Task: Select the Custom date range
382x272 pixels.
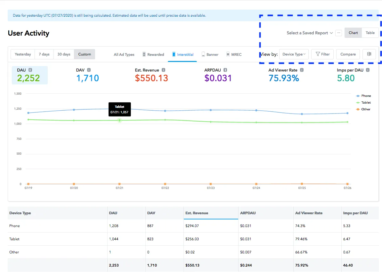Action: click(85, 54)
